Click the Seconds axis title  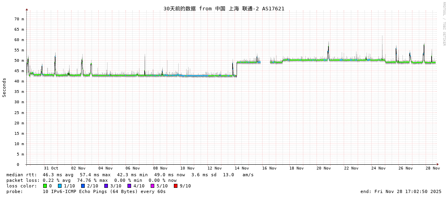tap(4, 87)
